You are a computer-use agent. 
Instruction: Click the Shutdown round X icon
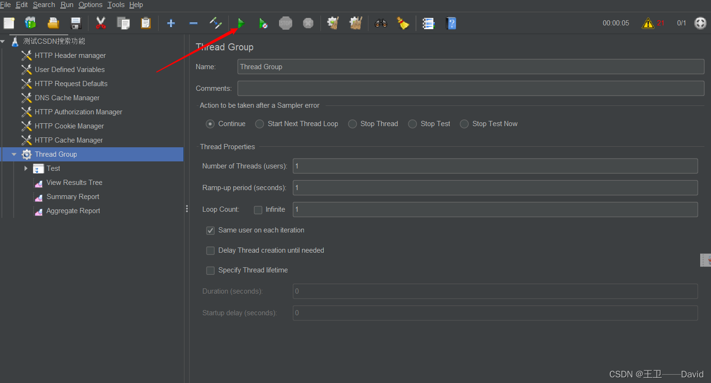pyautogui.click(x=308, y=23)
